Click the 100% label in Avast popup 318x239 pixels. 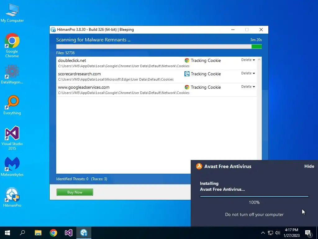click(x=254, y=202)
